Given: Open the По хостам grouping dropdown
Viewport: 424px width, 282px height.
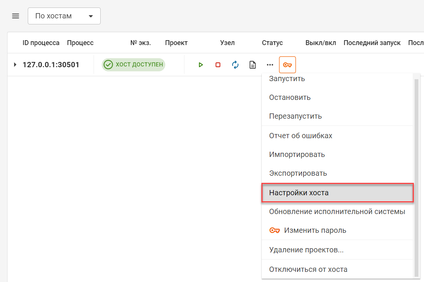Looking at the screenshot, I should [x=64, y=16].
